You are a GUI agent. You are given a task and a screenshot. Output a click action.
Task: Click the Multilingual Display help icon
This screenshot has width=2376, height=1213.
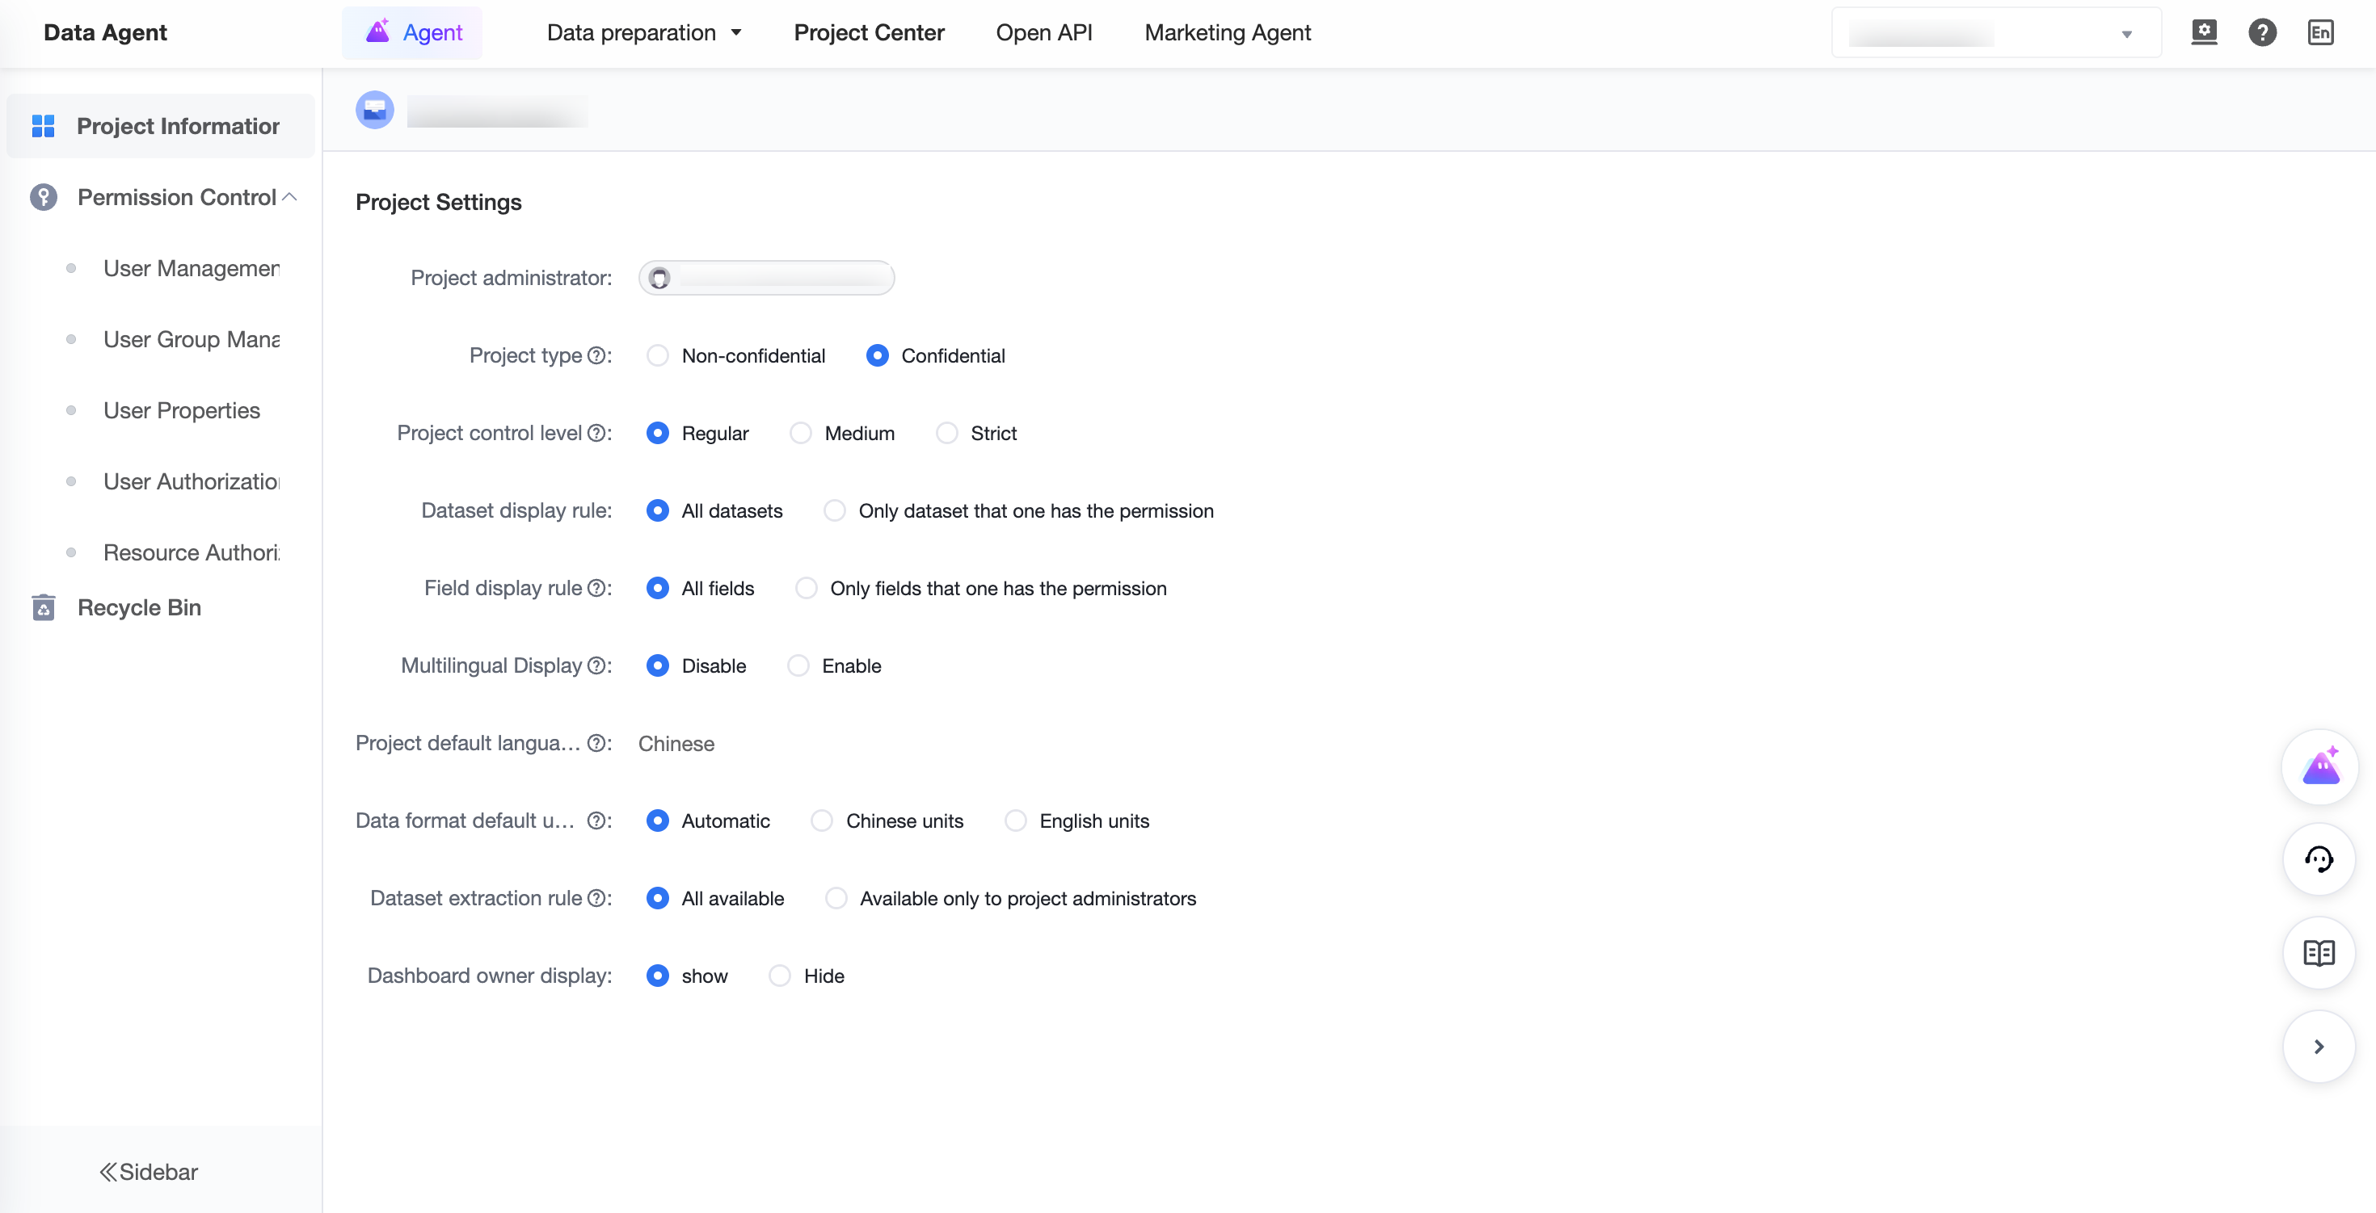(596, 665)
